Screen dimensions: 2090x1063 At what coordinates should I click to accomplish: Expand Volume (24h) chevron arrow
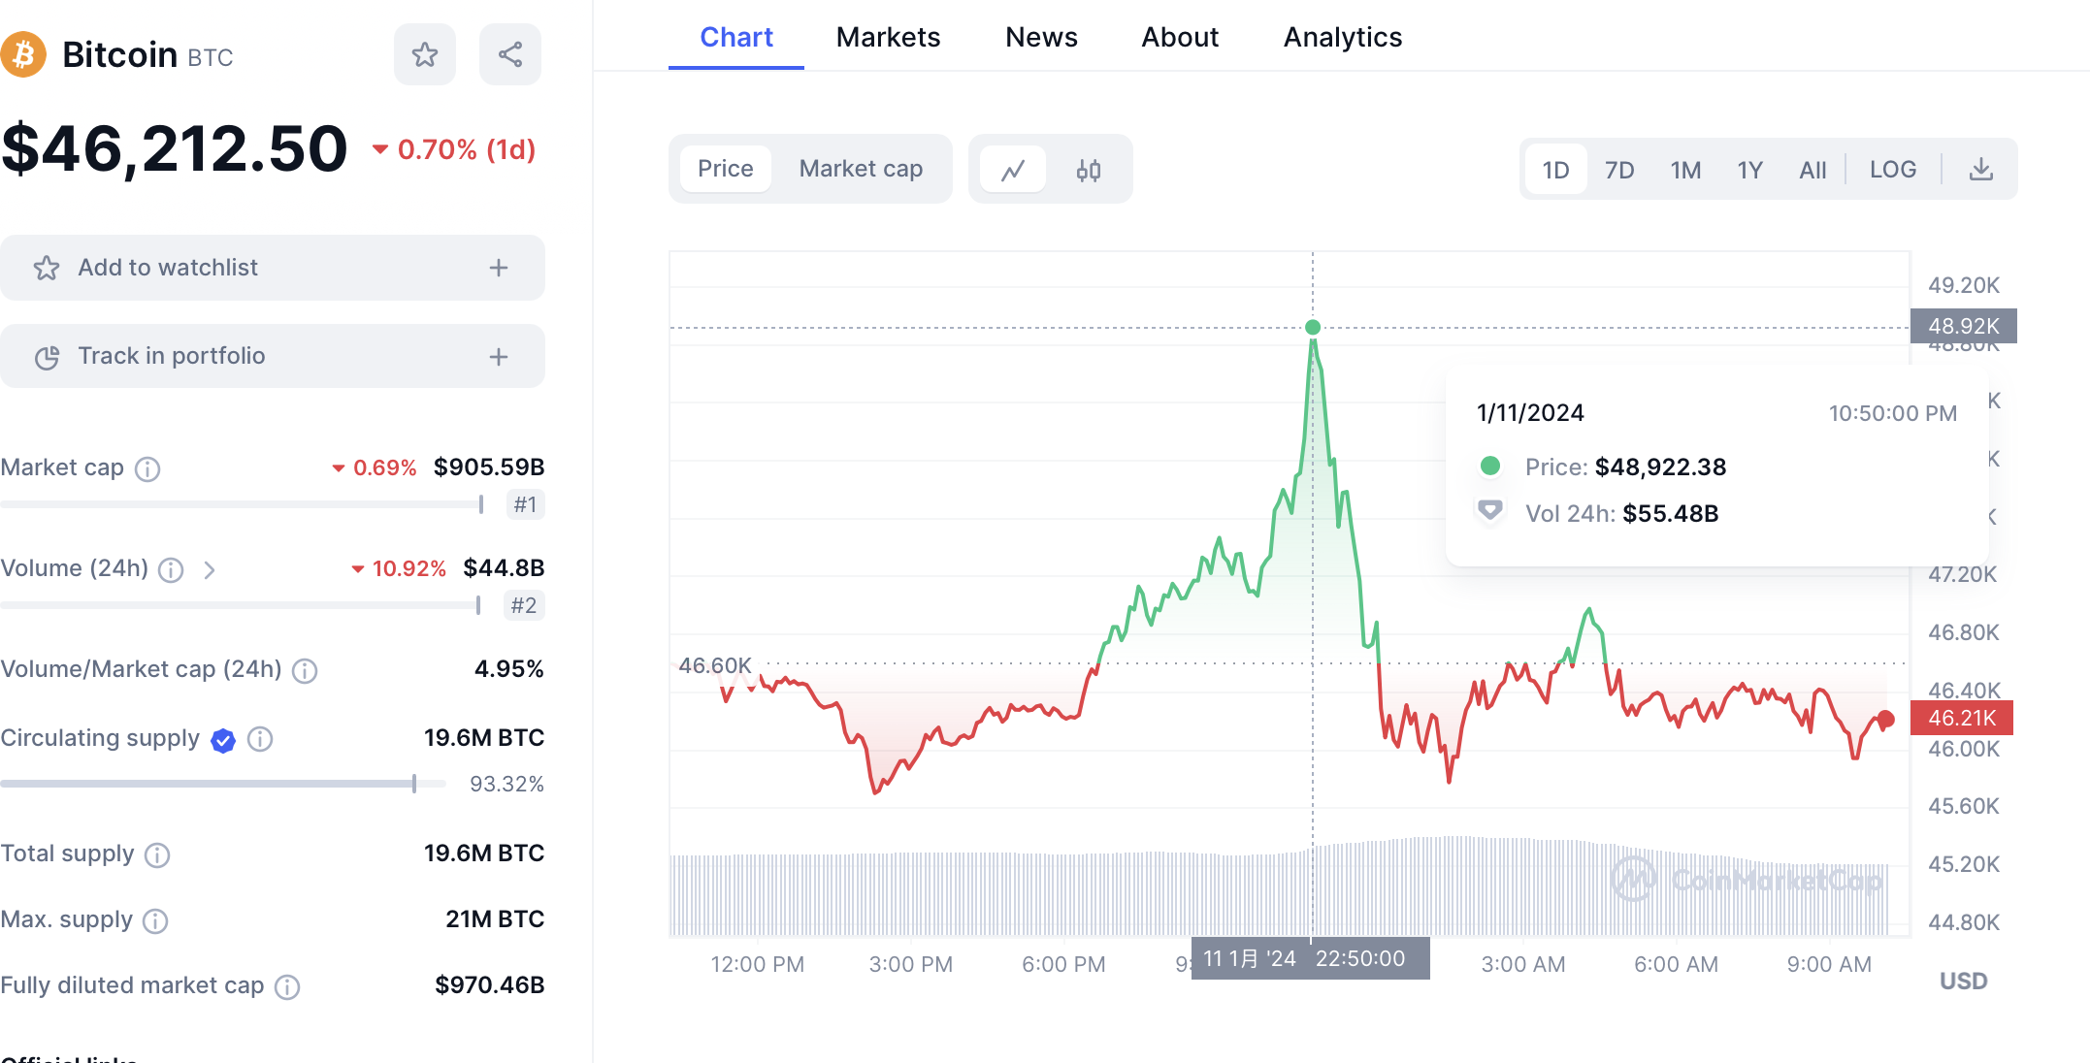pyautogui.click(x=210, y=569)
